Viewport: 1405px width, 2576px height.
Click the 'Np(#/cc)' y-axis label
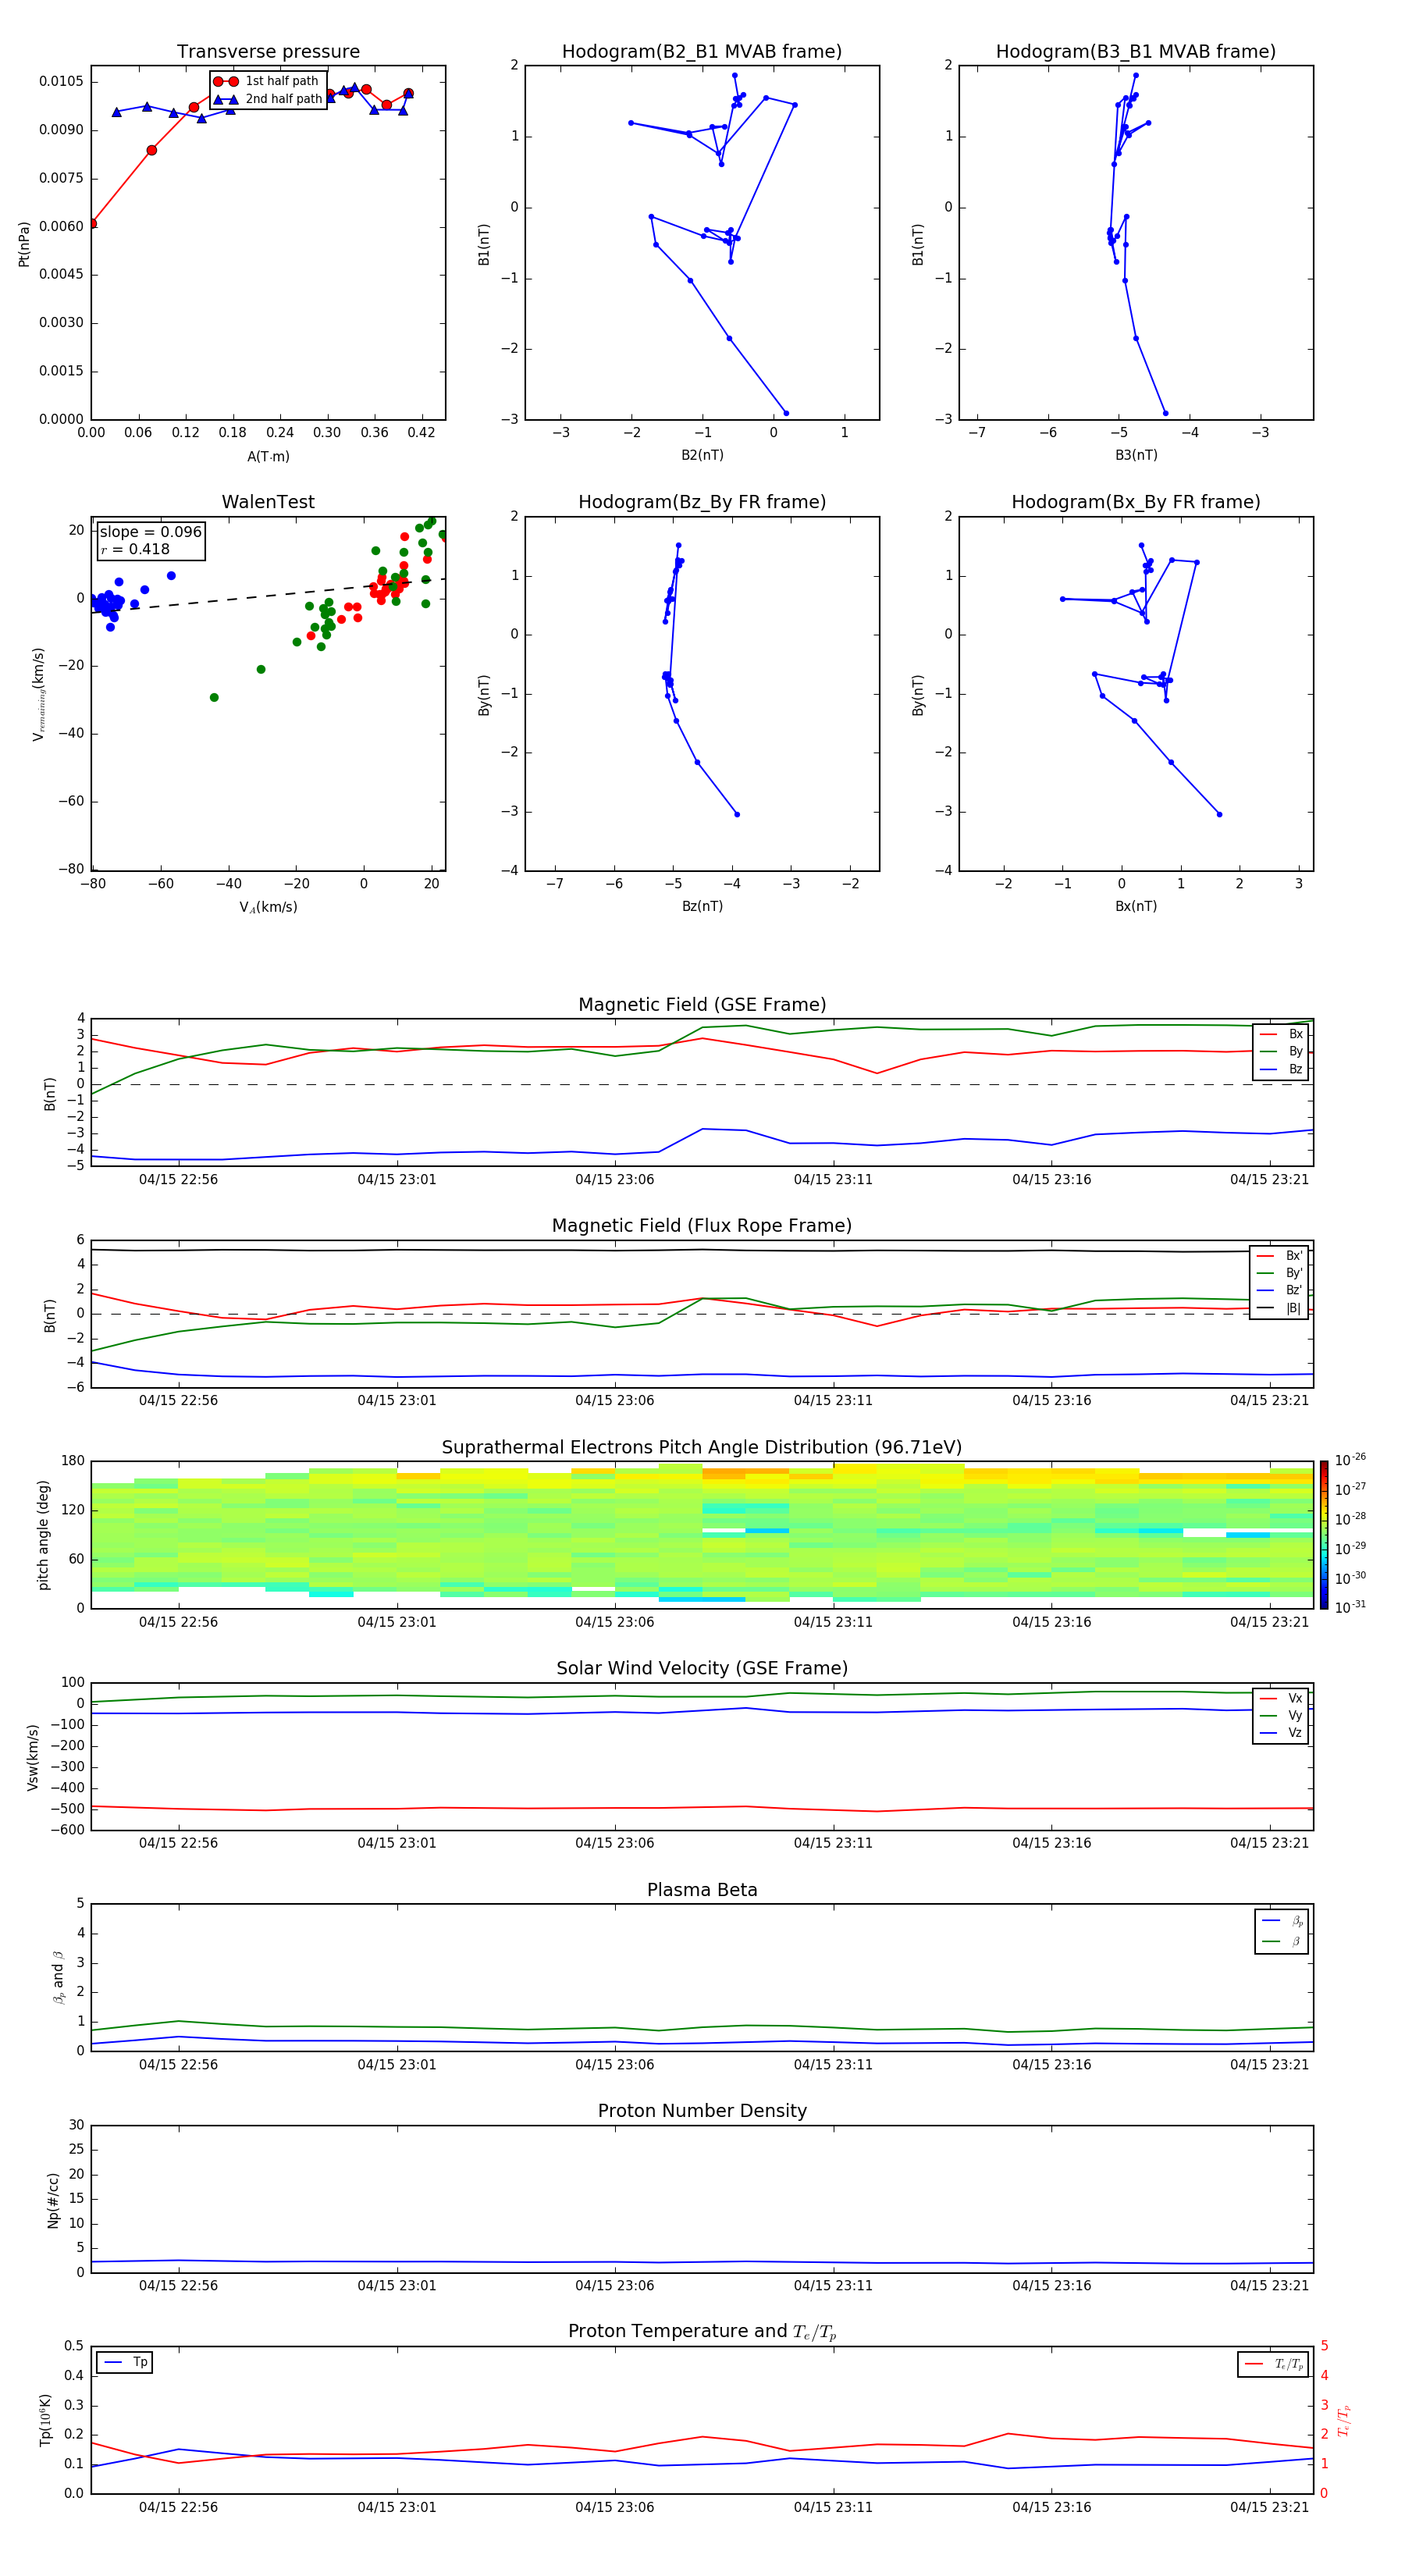coord(53,2200)
